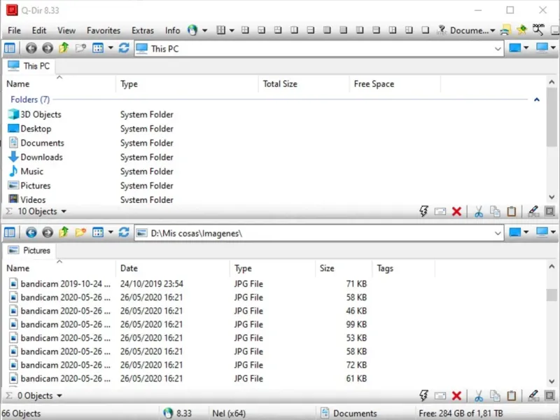This screenshot has width=560, height=420.
Task: Open the Info menu
Action: (172, 30)
